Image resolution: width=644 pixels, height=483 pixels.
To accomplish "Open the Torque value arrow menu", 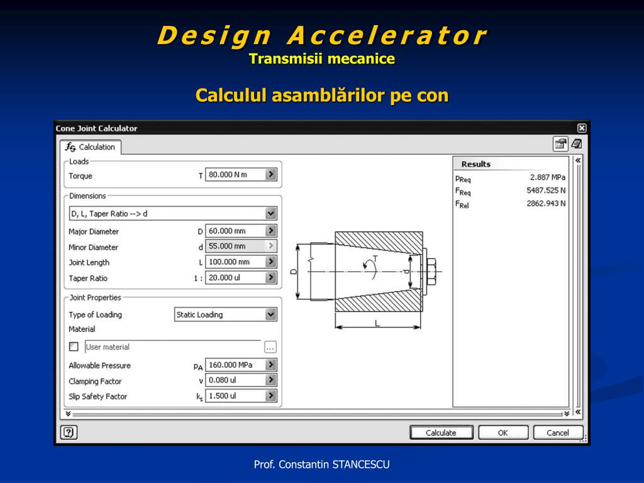I will point(270,175).
